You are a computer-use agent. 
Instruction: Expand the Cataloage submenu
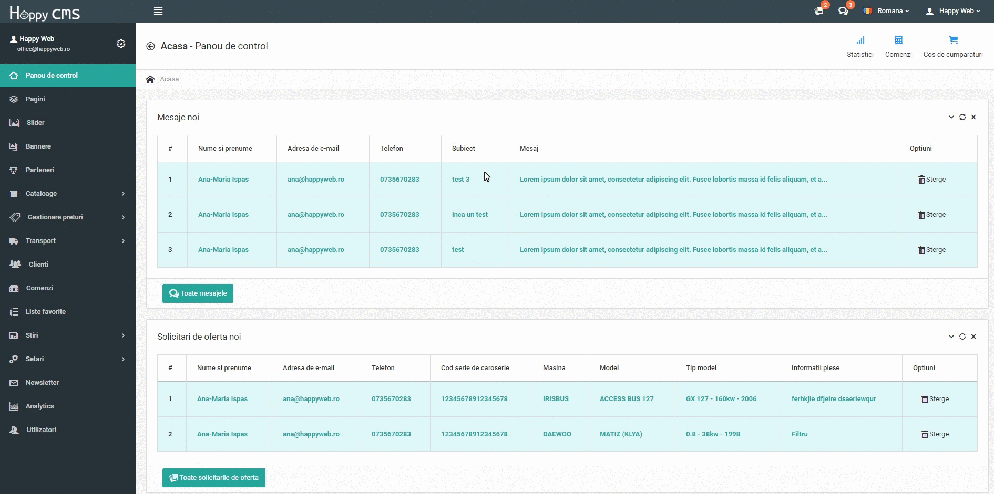pos(68,194)
